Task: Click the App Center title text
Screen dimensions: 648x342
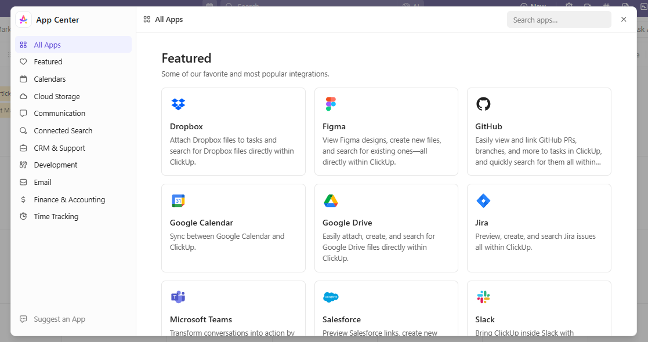Action: [x=57, y=20]
